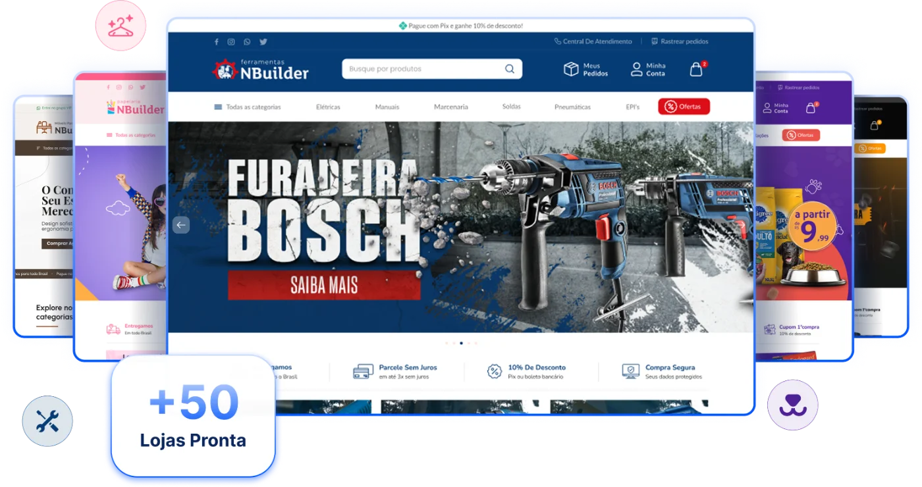Focus the Busque por produtos search field
Screen dimensions: 922x487
coord(432,68)
